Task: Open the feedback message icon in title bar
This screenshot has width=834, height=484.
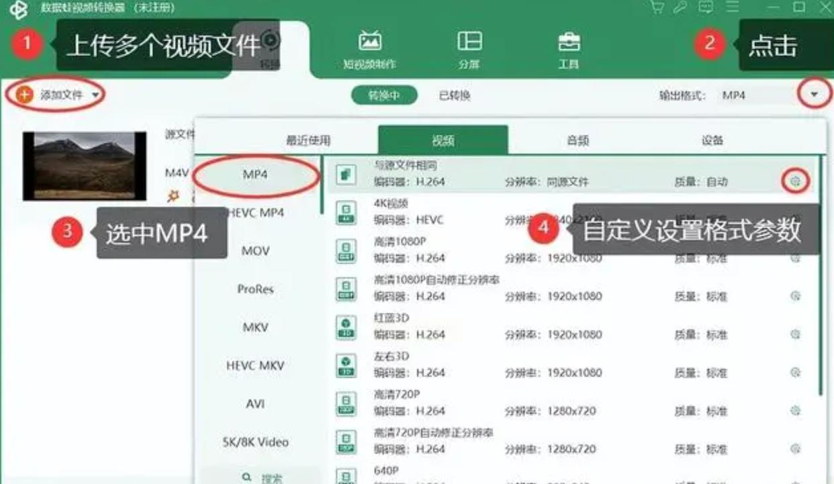Action: pos(706,7)
